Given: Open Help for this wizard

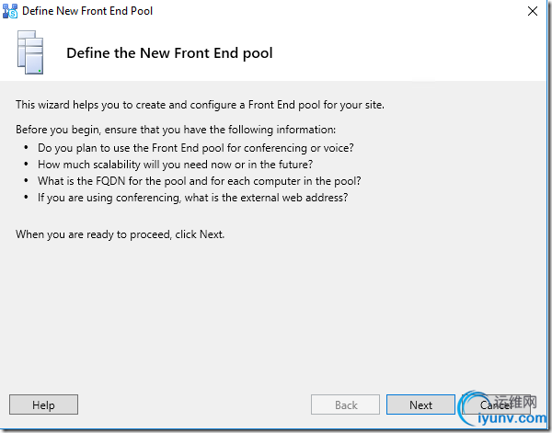Looking at the screenshot, I should click(43, 405).
